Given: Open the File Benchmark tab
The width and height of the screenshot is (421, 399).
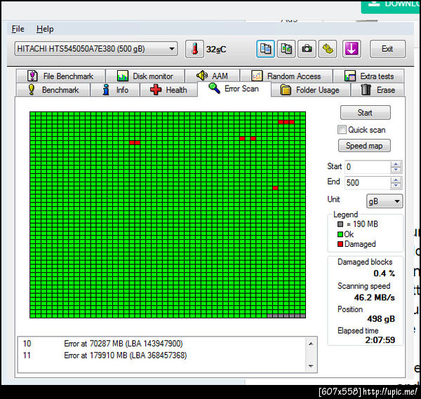Looking at the screenshot, I should (x=60, y=76).
